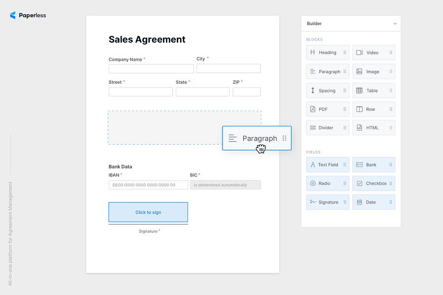Viewport: 443px width, 295px height.
Task: Click the HTML block code-file icon
Action: [359, 128]
